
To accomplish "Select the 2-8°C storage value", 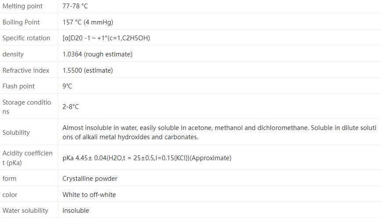I will [71, 107].
